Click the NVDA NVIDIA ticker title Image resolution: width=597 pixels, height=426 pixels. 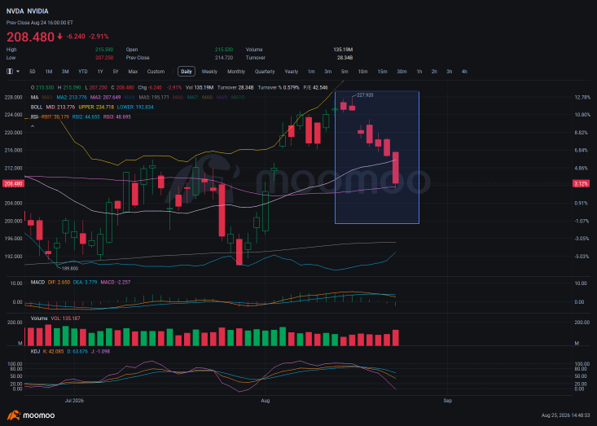pyautogui.click(x=28, y=11)
